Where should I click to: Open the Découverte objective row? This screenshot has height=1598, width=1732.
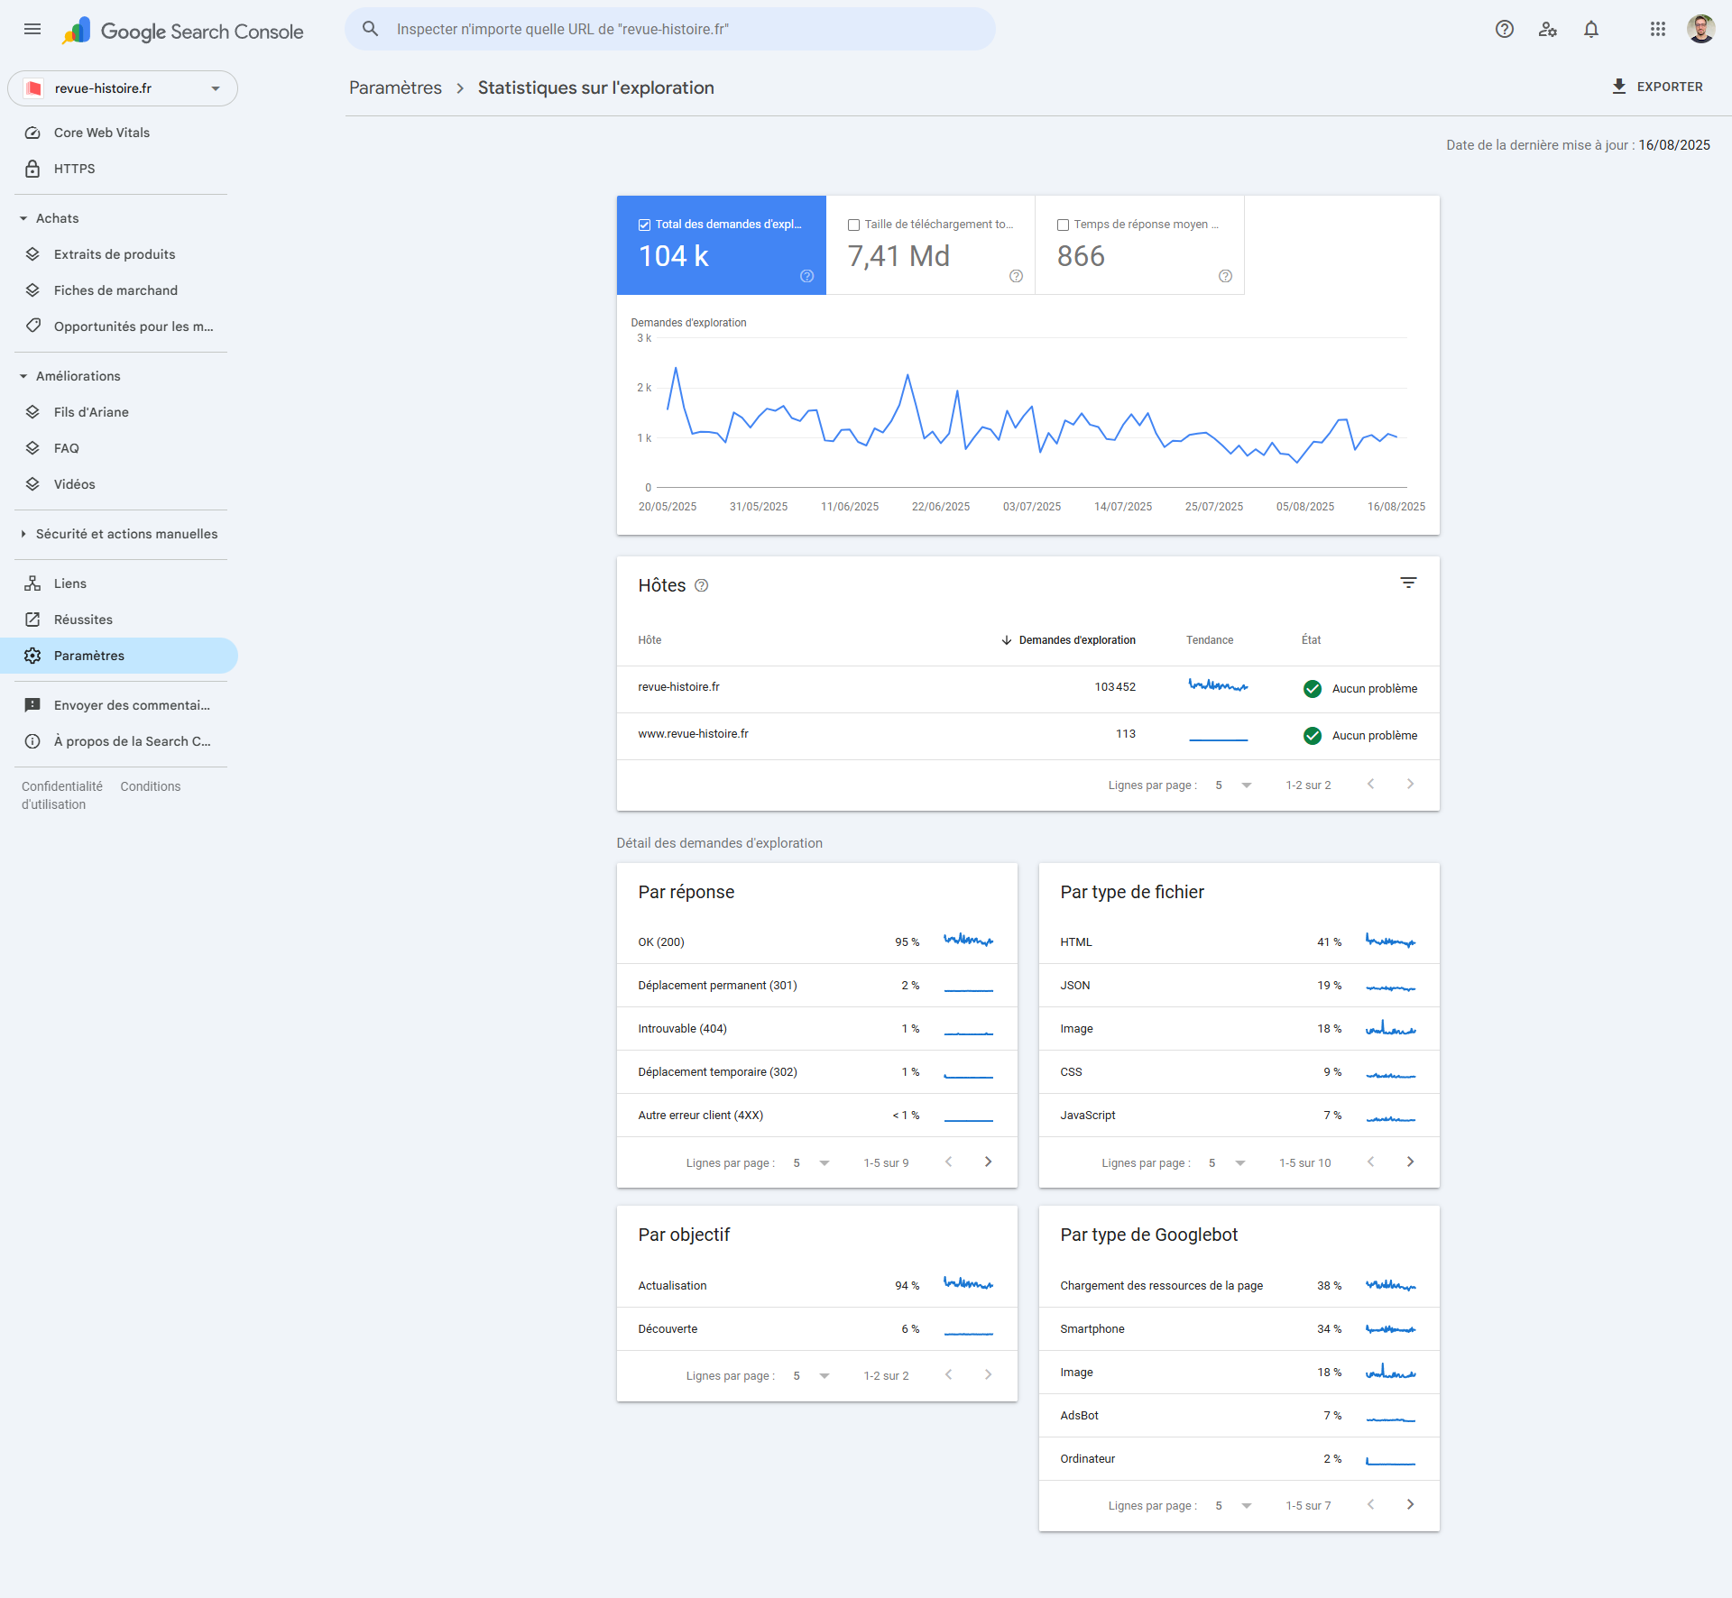coord(816,1329)
